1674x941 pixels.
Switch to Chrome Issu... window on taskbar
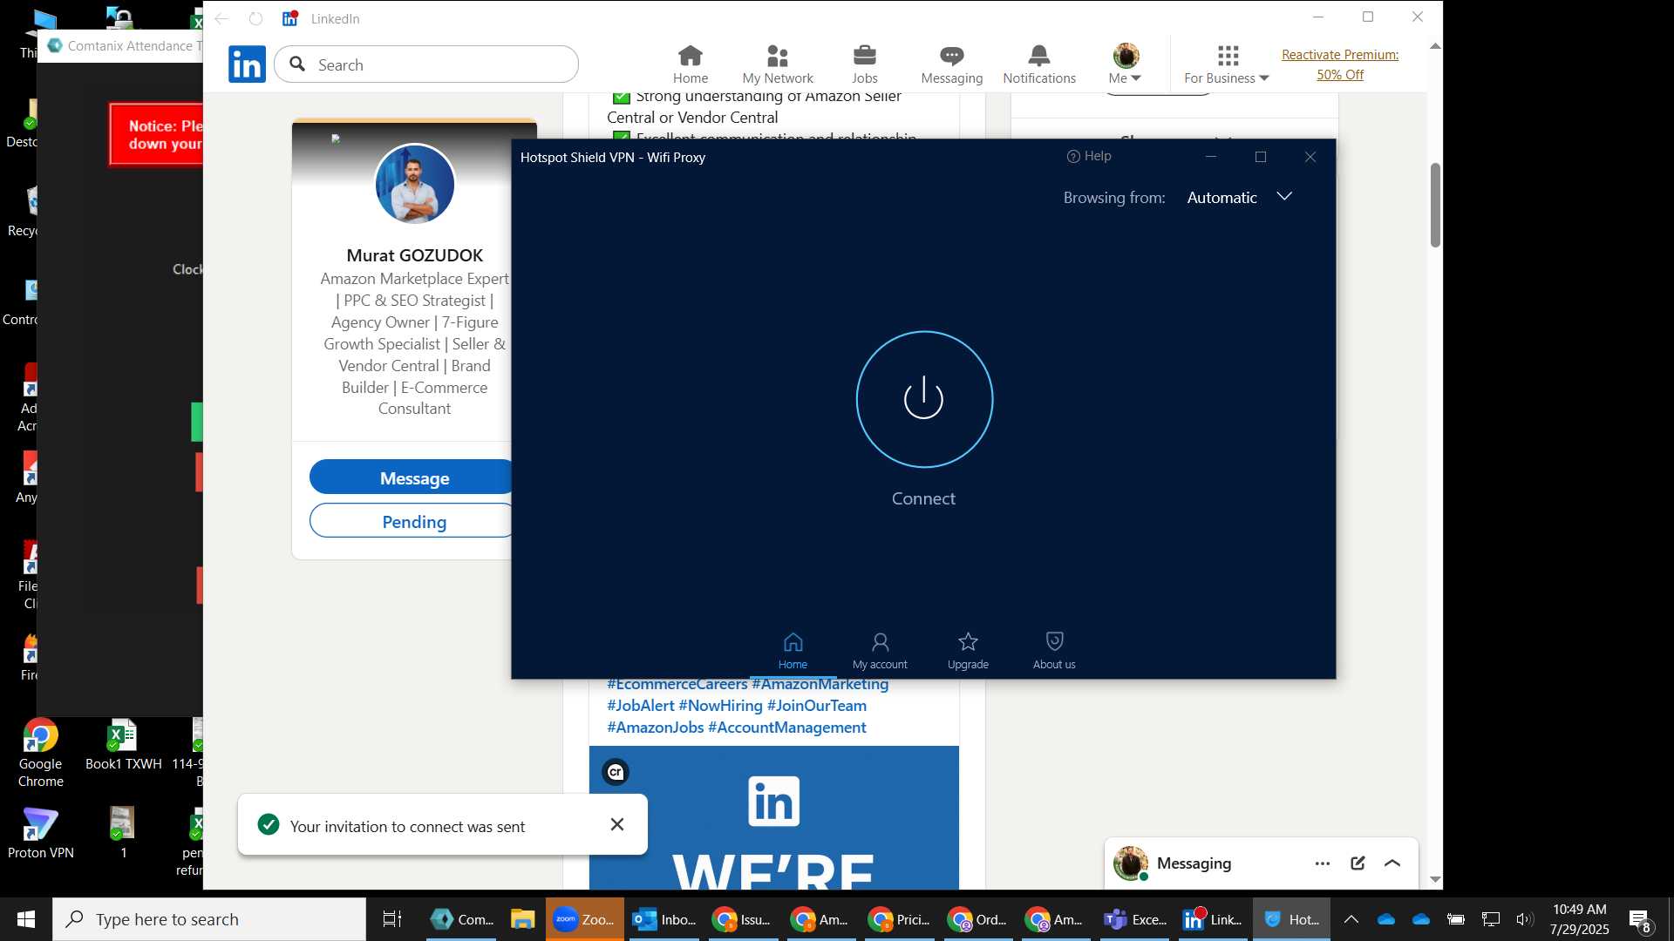tap(742, 919)
